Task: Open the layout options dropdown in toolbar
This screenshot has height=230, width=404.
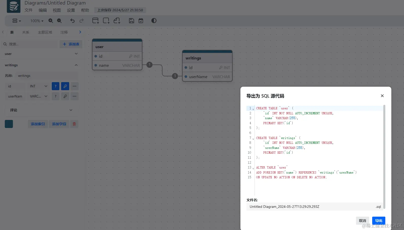Action: click(x=17, y=21)
